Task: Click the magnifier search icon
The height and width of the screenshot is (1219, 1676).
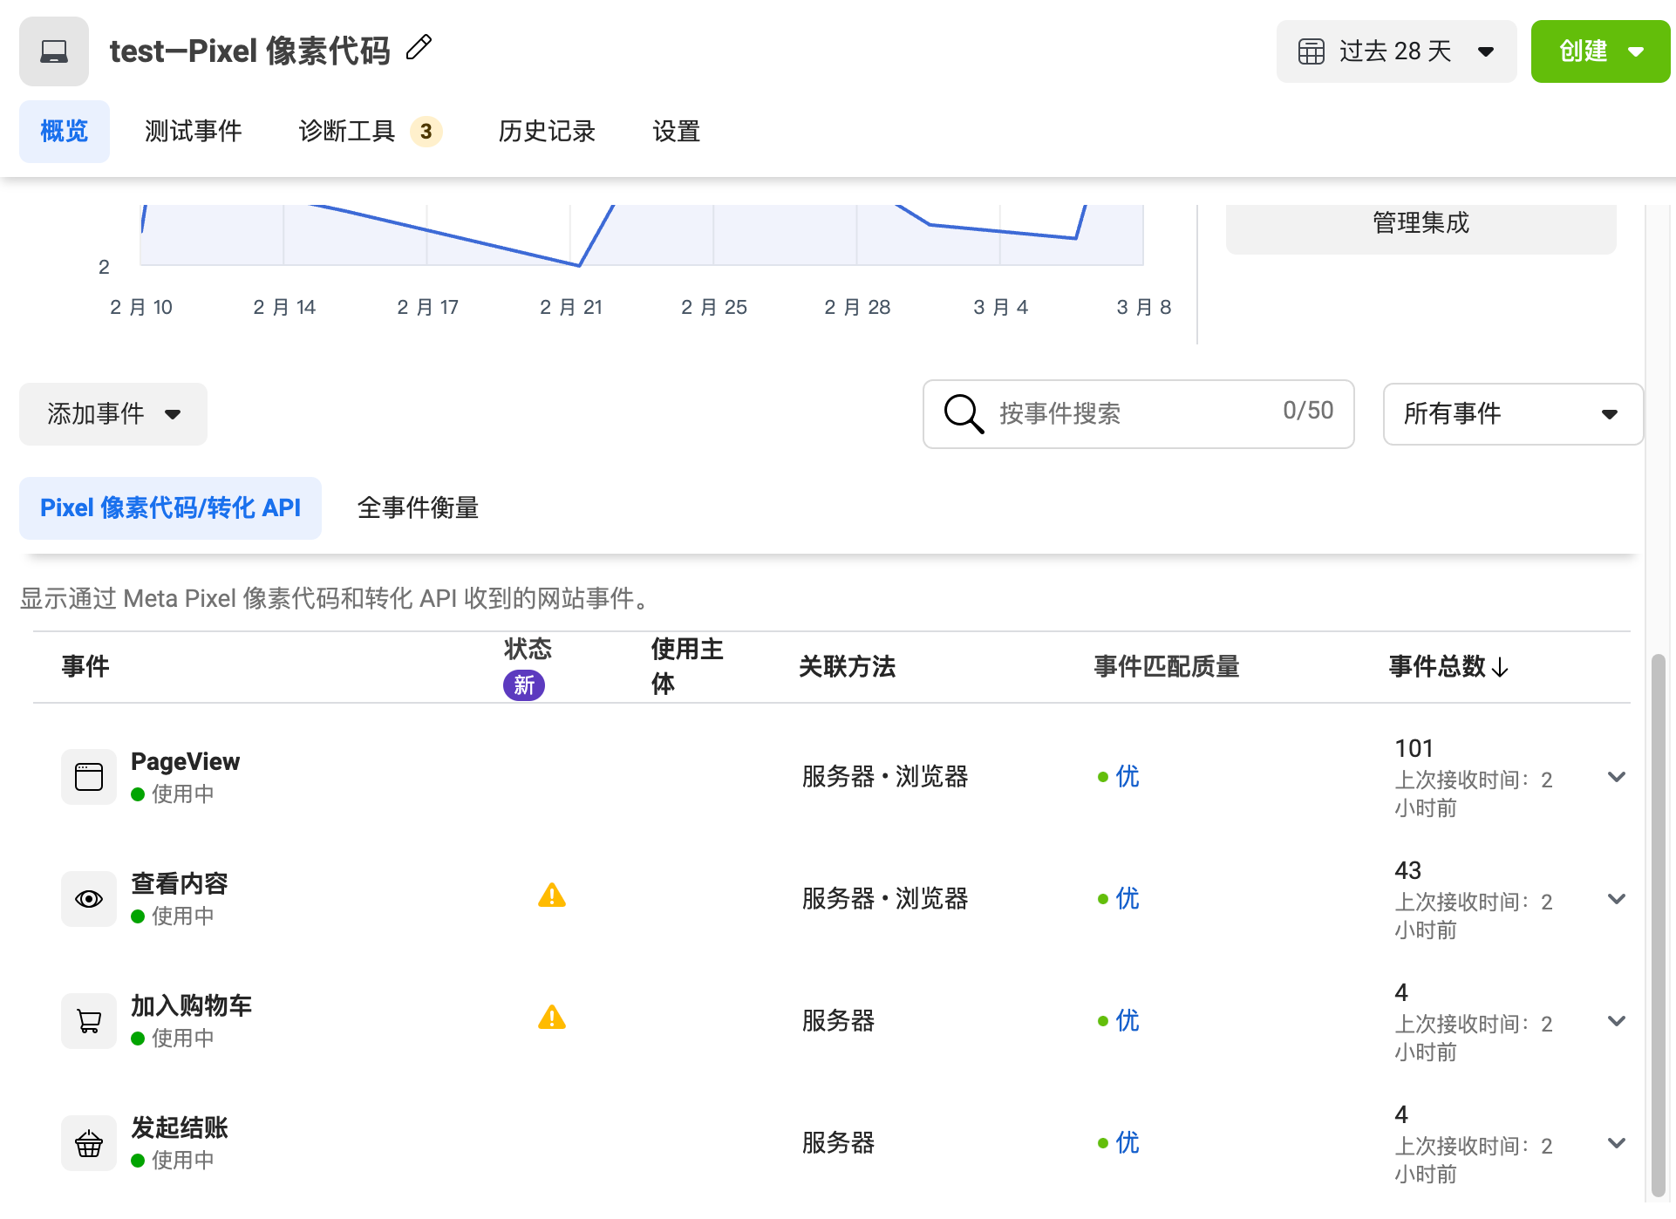Action: (964, 413)
